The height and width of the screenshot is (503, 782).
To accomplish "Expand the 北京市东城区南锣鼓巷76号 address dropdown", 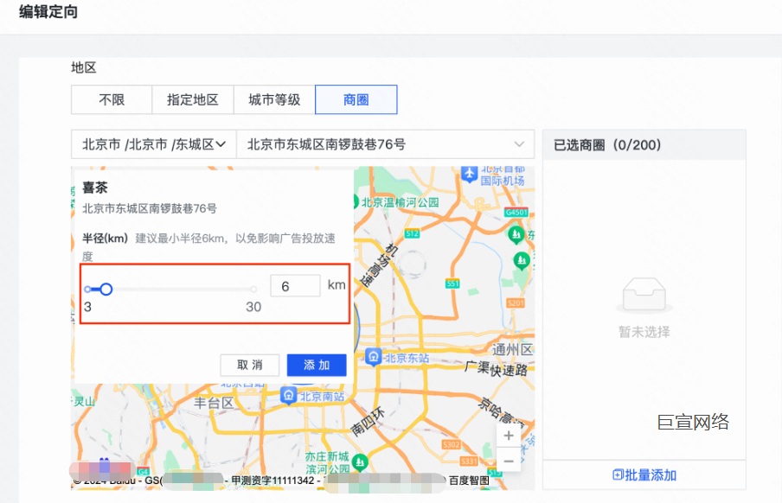I will coord(385,144).
